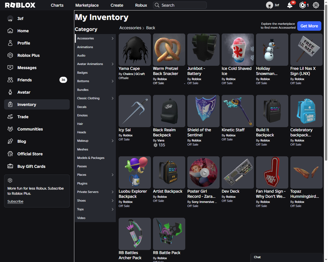Select the Badges category

click(x=95, y=73)
